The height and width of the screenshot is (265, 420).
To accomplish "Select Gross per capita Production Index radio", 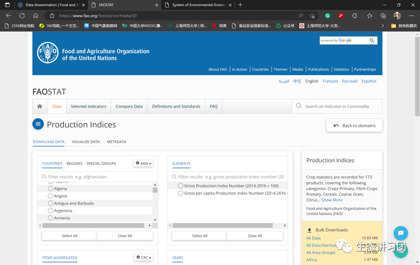I will click(181, 193).
